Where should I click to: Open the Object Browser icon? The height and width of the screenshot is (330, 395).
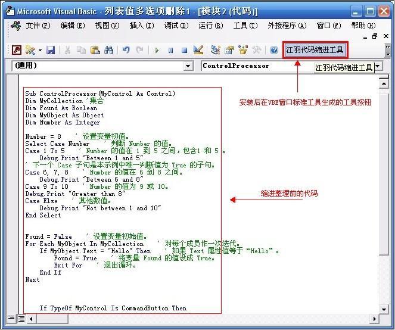(x=243, y=50)
